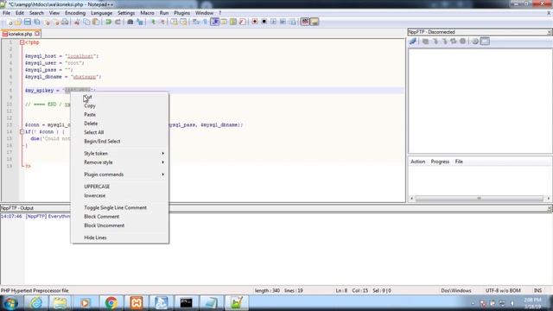Click the Paste toolbar icon
This screenshot has width=553, height=311.
tap(96, 22)
